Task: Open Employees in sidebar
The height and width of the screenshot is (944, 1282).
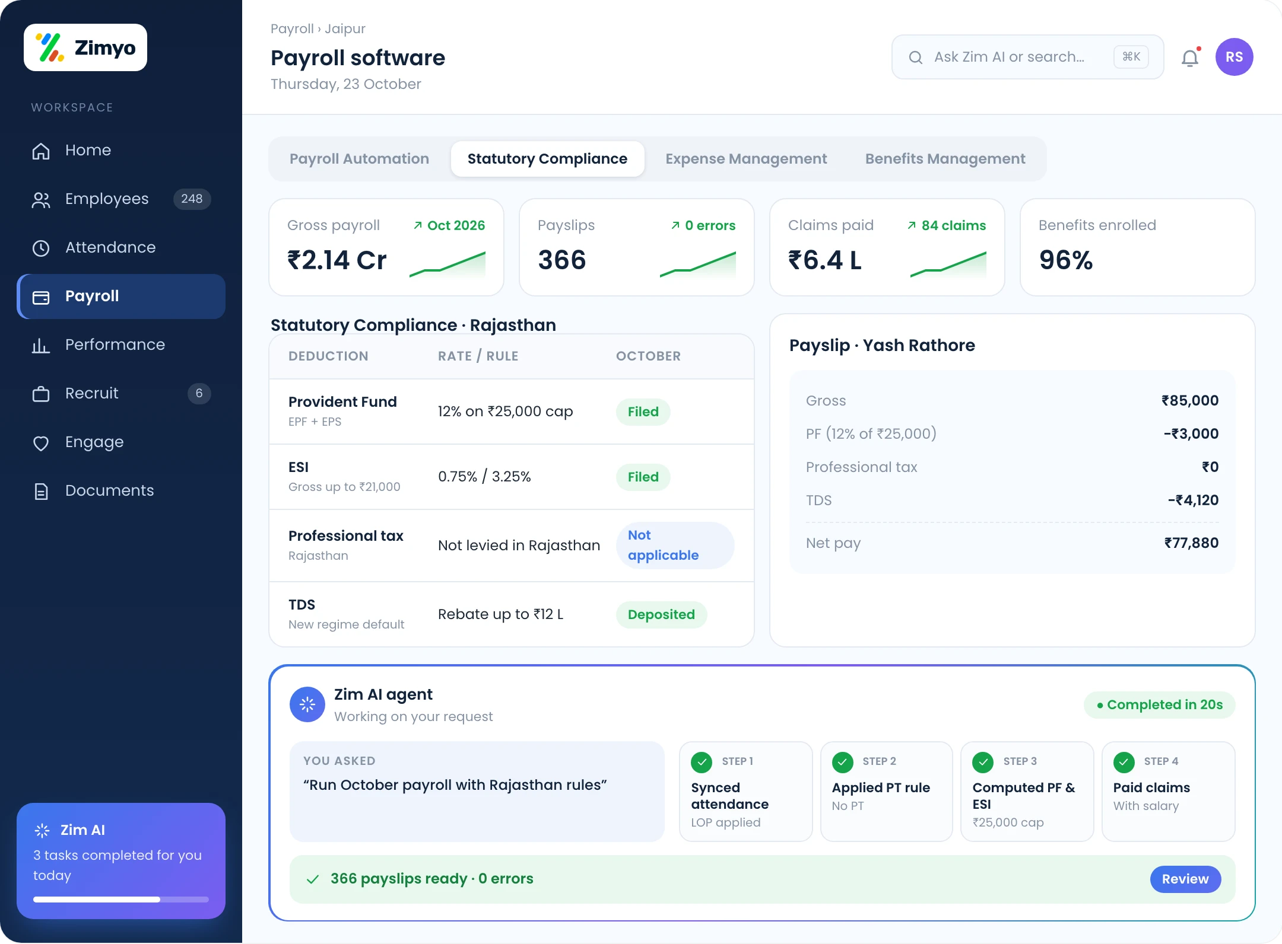Action: 121,199
